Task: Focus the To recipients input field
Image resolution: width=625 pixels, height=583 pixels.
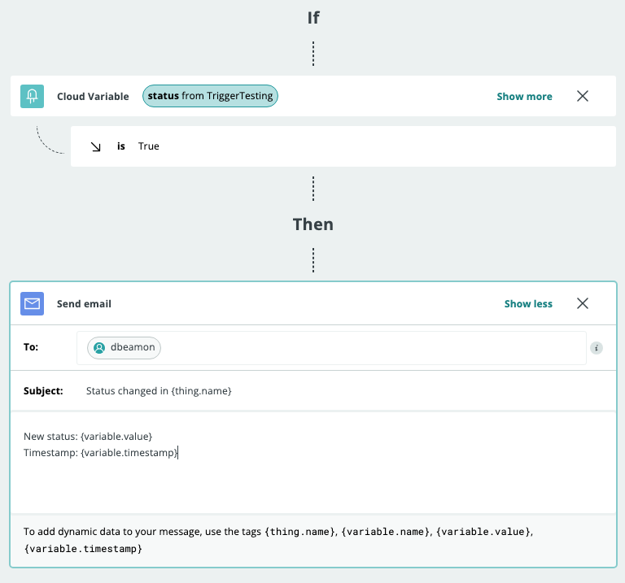Action: [331, 348]
